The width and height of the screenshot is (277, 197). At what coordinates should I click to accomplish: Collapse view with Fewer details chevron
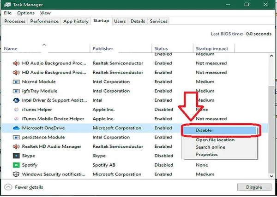pos(8,187)
